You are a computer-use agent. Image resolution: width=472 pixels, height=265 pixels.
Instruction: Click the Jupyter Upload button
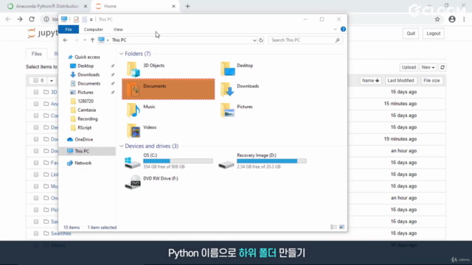[x=409, y=67]
